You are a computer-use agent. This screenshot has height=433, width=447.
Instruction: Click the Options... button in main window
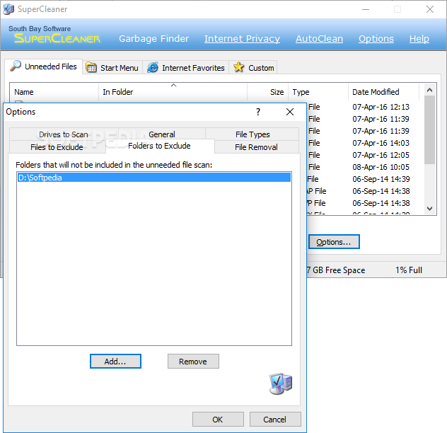point(334,242)
